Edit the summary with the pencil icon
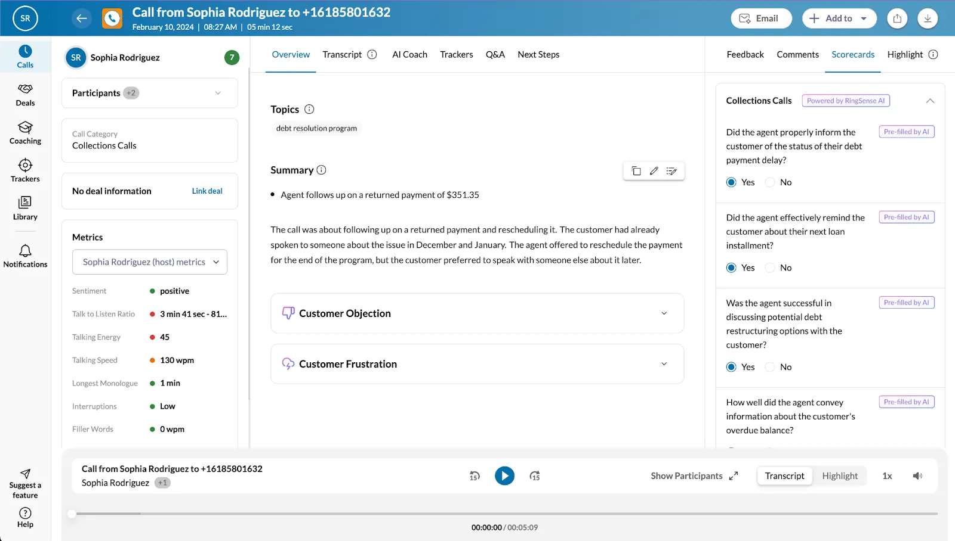 [654, 171]
